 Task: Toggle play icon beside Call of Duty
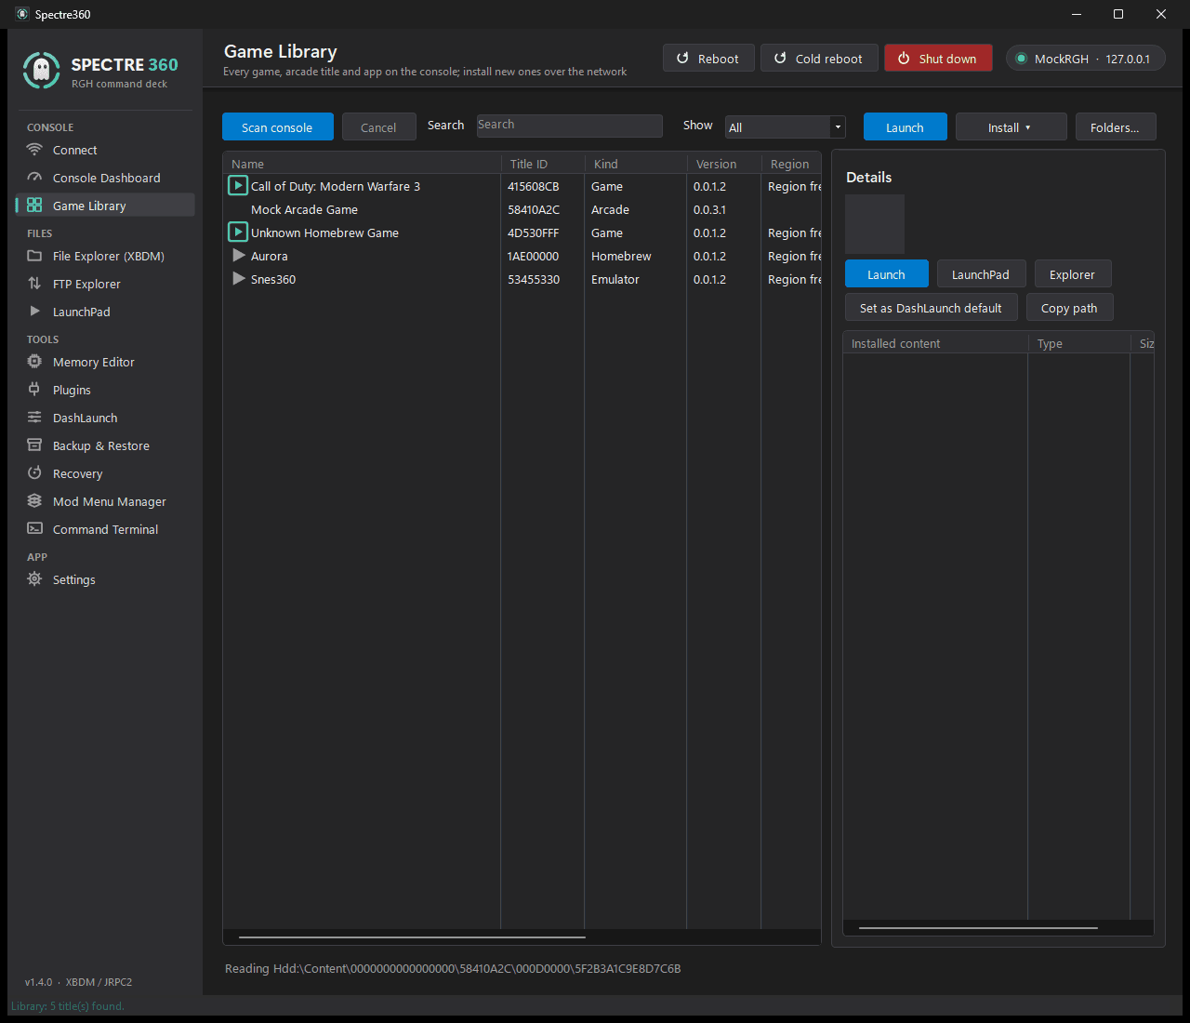pos(238,186)
